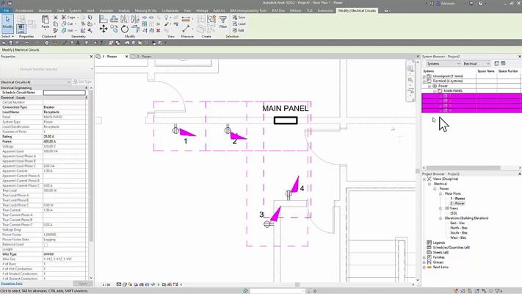522x294 pixels.
Task: Toggle the Balanced Load checkbox
Action: [45, 244]
